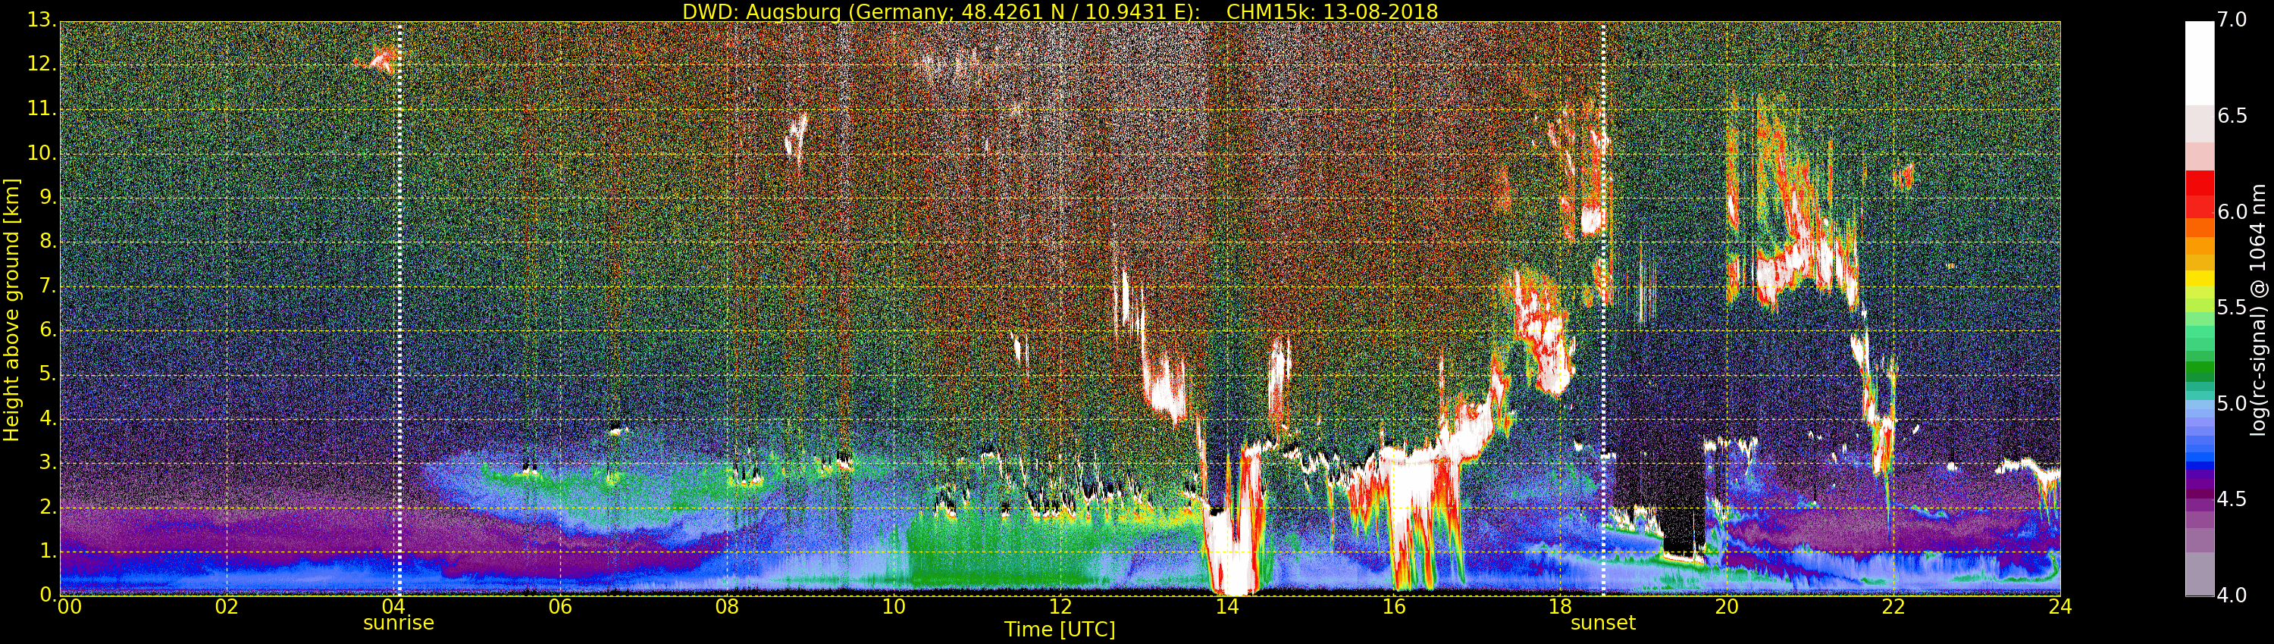Click the 'Time [UTC]' axis label
This screenshot has height=644, width=2274.
pyautogui.click(x=1060, y=629)
